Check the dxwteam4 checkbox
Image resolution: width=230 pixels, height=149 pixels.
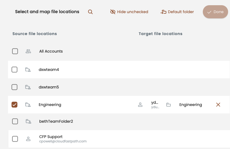tap(14, 70)
